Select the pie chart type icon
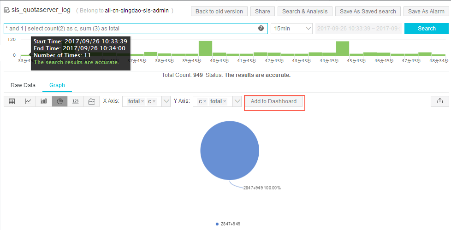This screenshot has width=451, height=230. 59,101
